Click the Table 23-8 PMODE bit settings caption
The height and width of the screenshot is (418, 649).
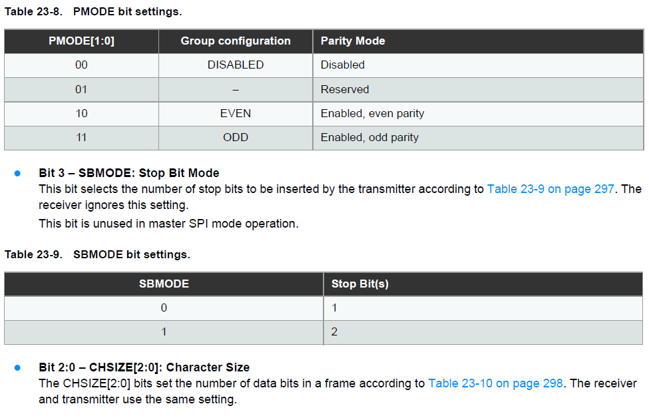coord(93,11)
